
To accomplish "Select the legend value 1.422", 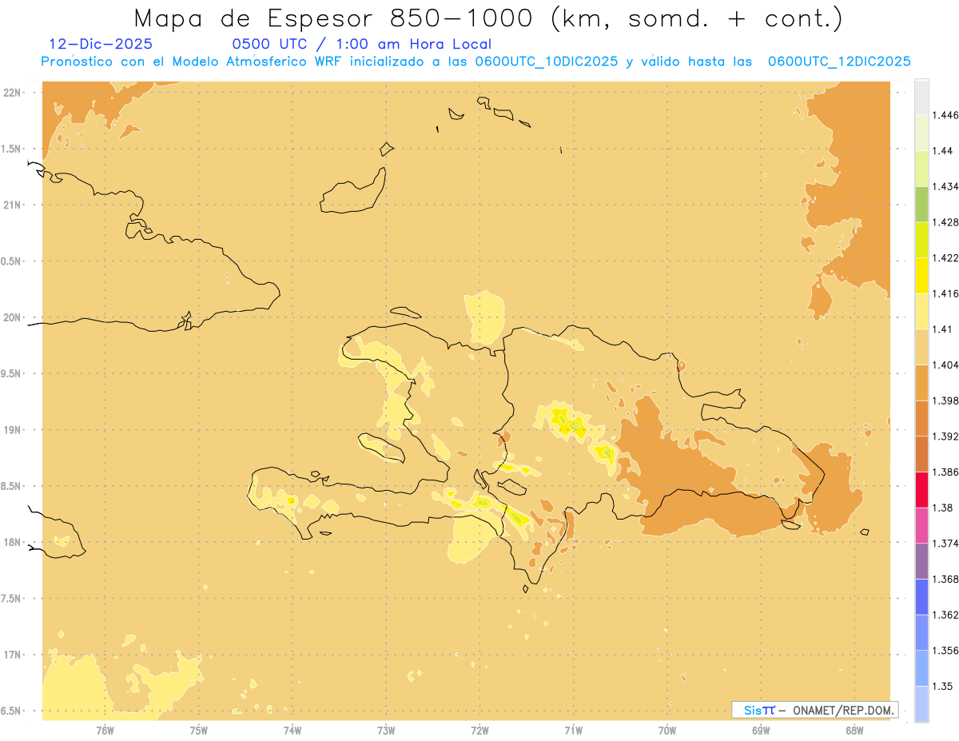I will point(946,257).
